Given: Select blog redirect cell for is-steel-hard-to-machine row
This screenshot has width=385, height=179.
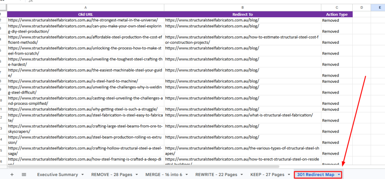Looking at the screenshot, I should [x=243, y=81].
